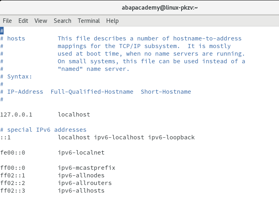Click the ff02::3 address text
This screenshot has width=279, height=203.
[x=13, y=191]
